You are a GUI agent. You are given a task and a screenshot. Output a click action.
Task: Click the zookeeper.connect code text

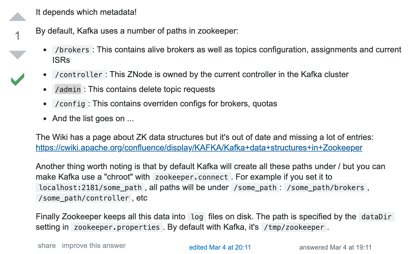(191, 177)
